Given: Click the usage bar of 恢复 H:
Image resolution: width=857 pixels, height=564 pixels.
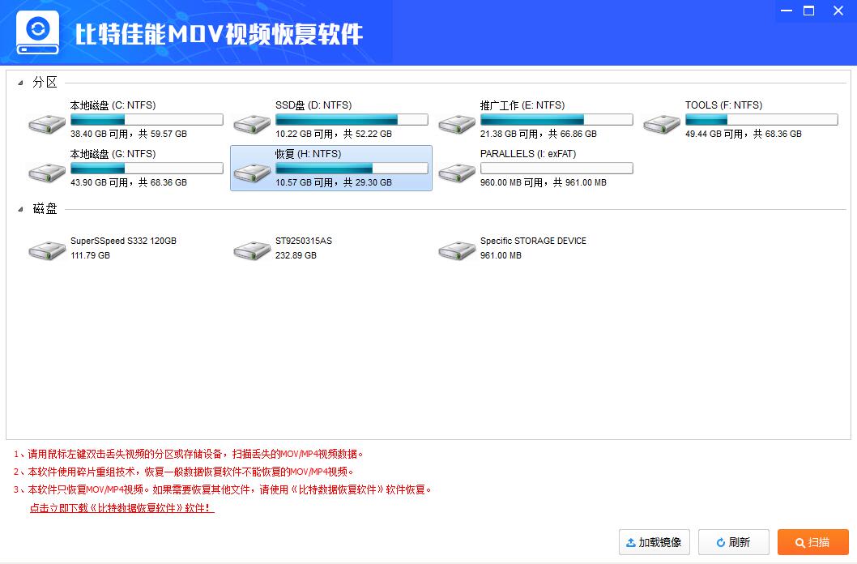Looking at the screenshot, I should [x=352, y=169].
